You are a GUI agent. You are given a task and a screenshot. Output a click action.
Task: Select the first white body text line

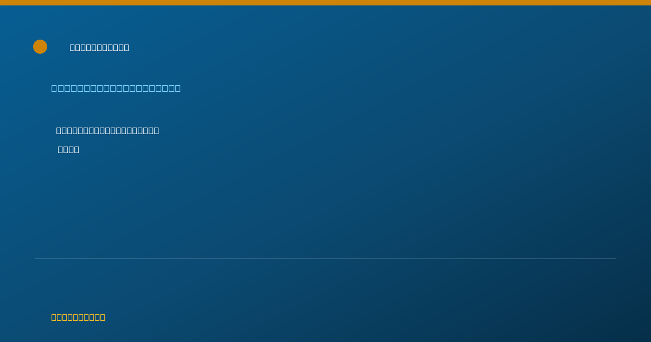107,130
